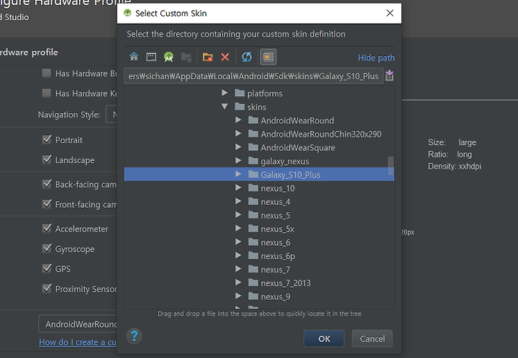Delete selected folder red X icon
The image size is (518, 358).
(225, 57)
